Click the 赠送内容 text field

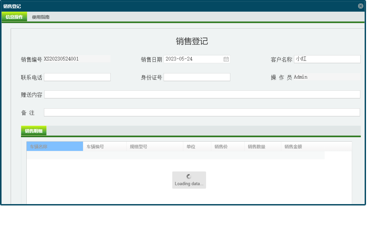tap(202, 94)
